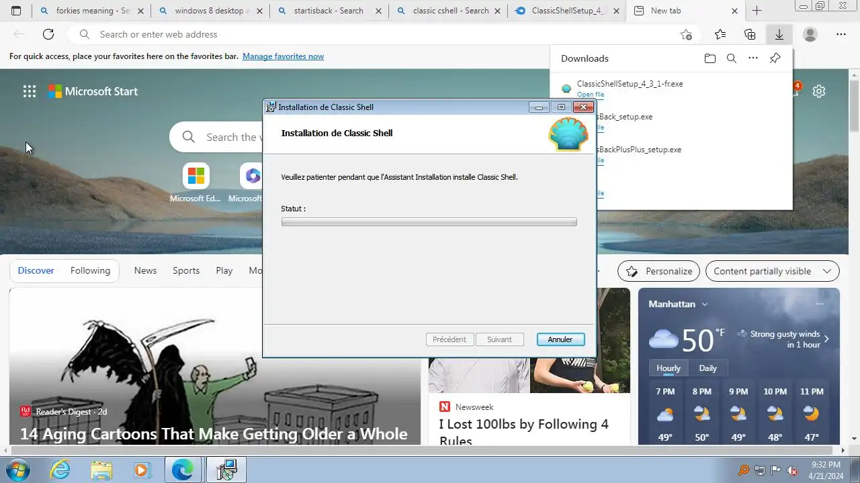Select the Hourly weather tab
Image resolution: width=860 pixels, height=483 pixels.
pyautogui.click(x=669, y=368)
